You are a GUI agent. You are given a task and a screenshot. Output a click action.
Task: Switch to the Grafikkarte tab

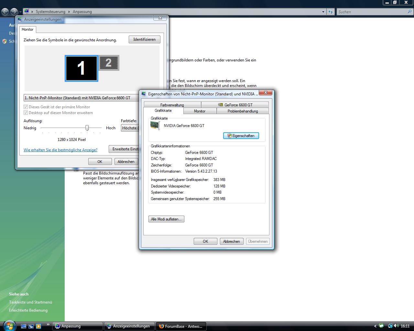click(x=163, y=111)
